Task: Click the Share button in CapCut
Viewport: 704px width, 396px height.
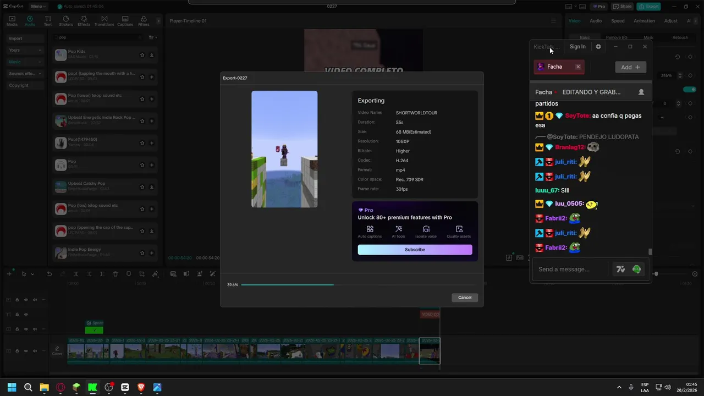Action: click(622, 7)
